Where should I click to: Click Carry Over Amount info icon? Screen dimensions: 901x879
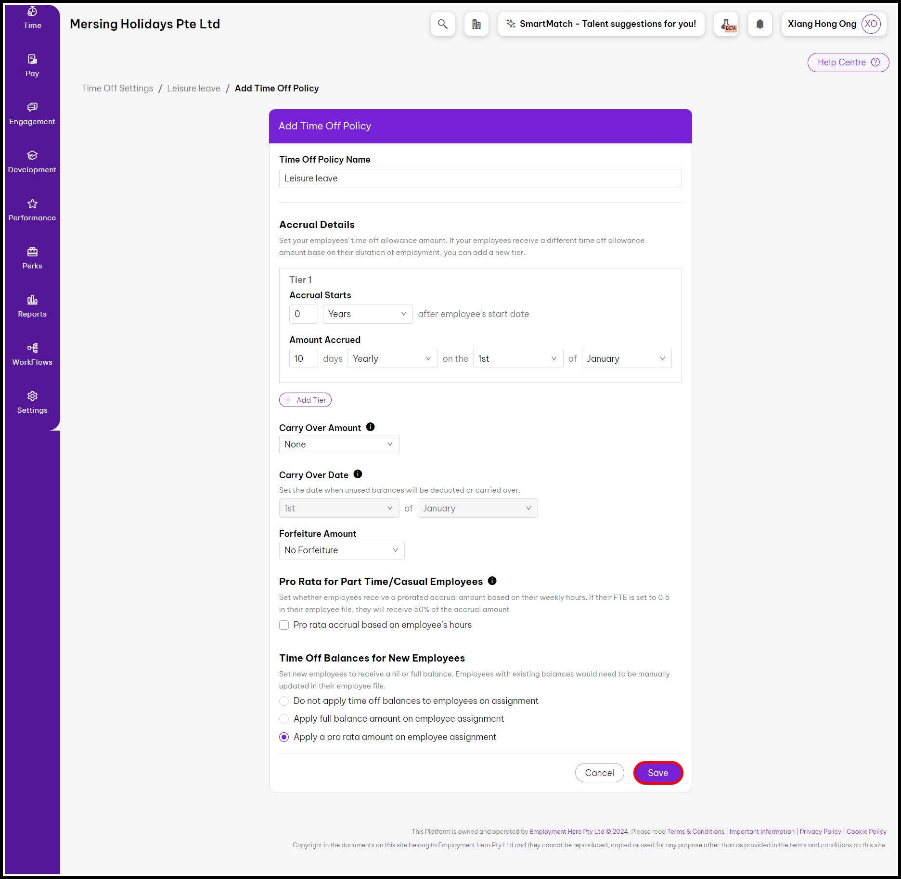click(370, 427)
